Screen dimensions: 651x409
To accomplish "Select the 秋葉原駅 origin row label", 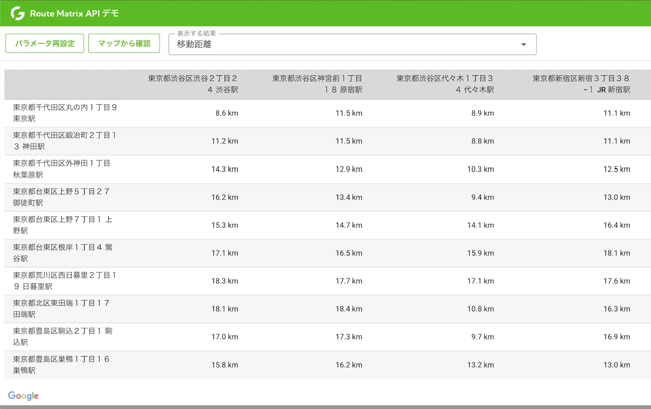I will [61, 169].
